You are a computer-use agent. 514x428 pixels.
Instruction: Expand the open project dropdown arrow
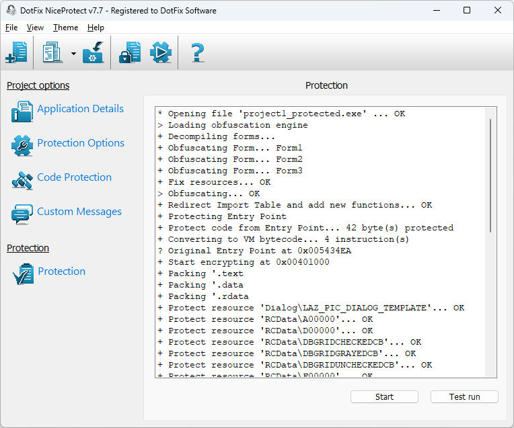click(73, 53)
